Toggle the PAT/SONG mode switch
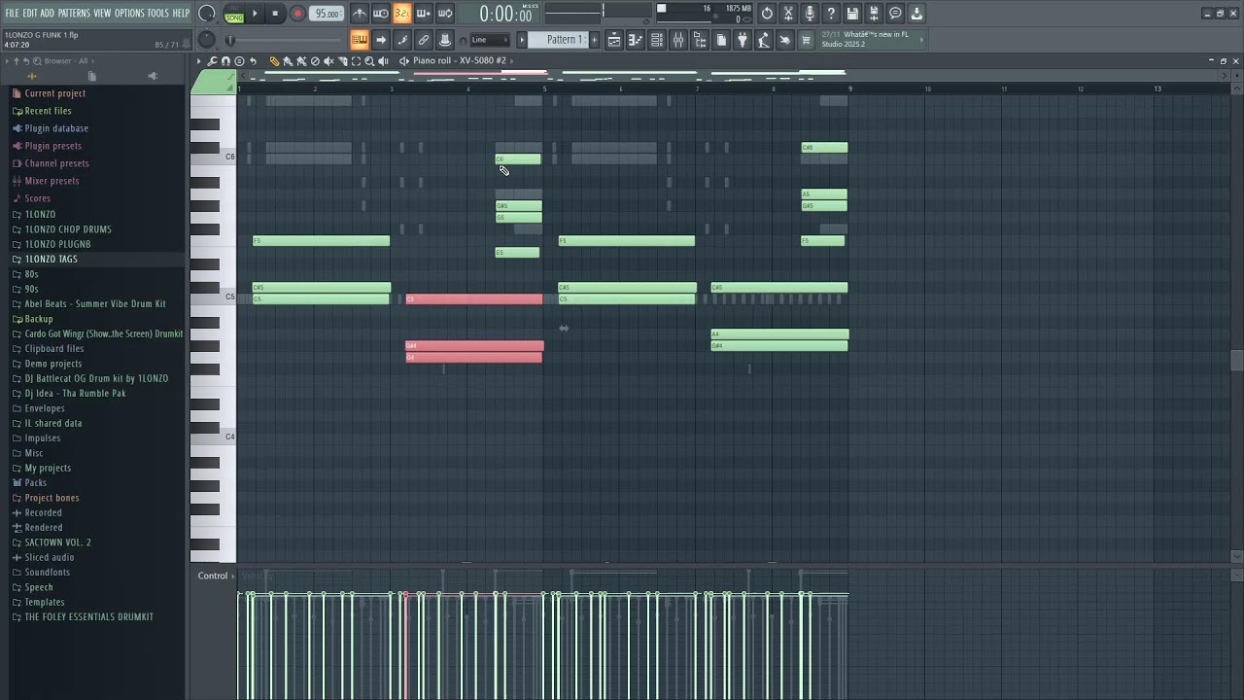 (234, 14)
